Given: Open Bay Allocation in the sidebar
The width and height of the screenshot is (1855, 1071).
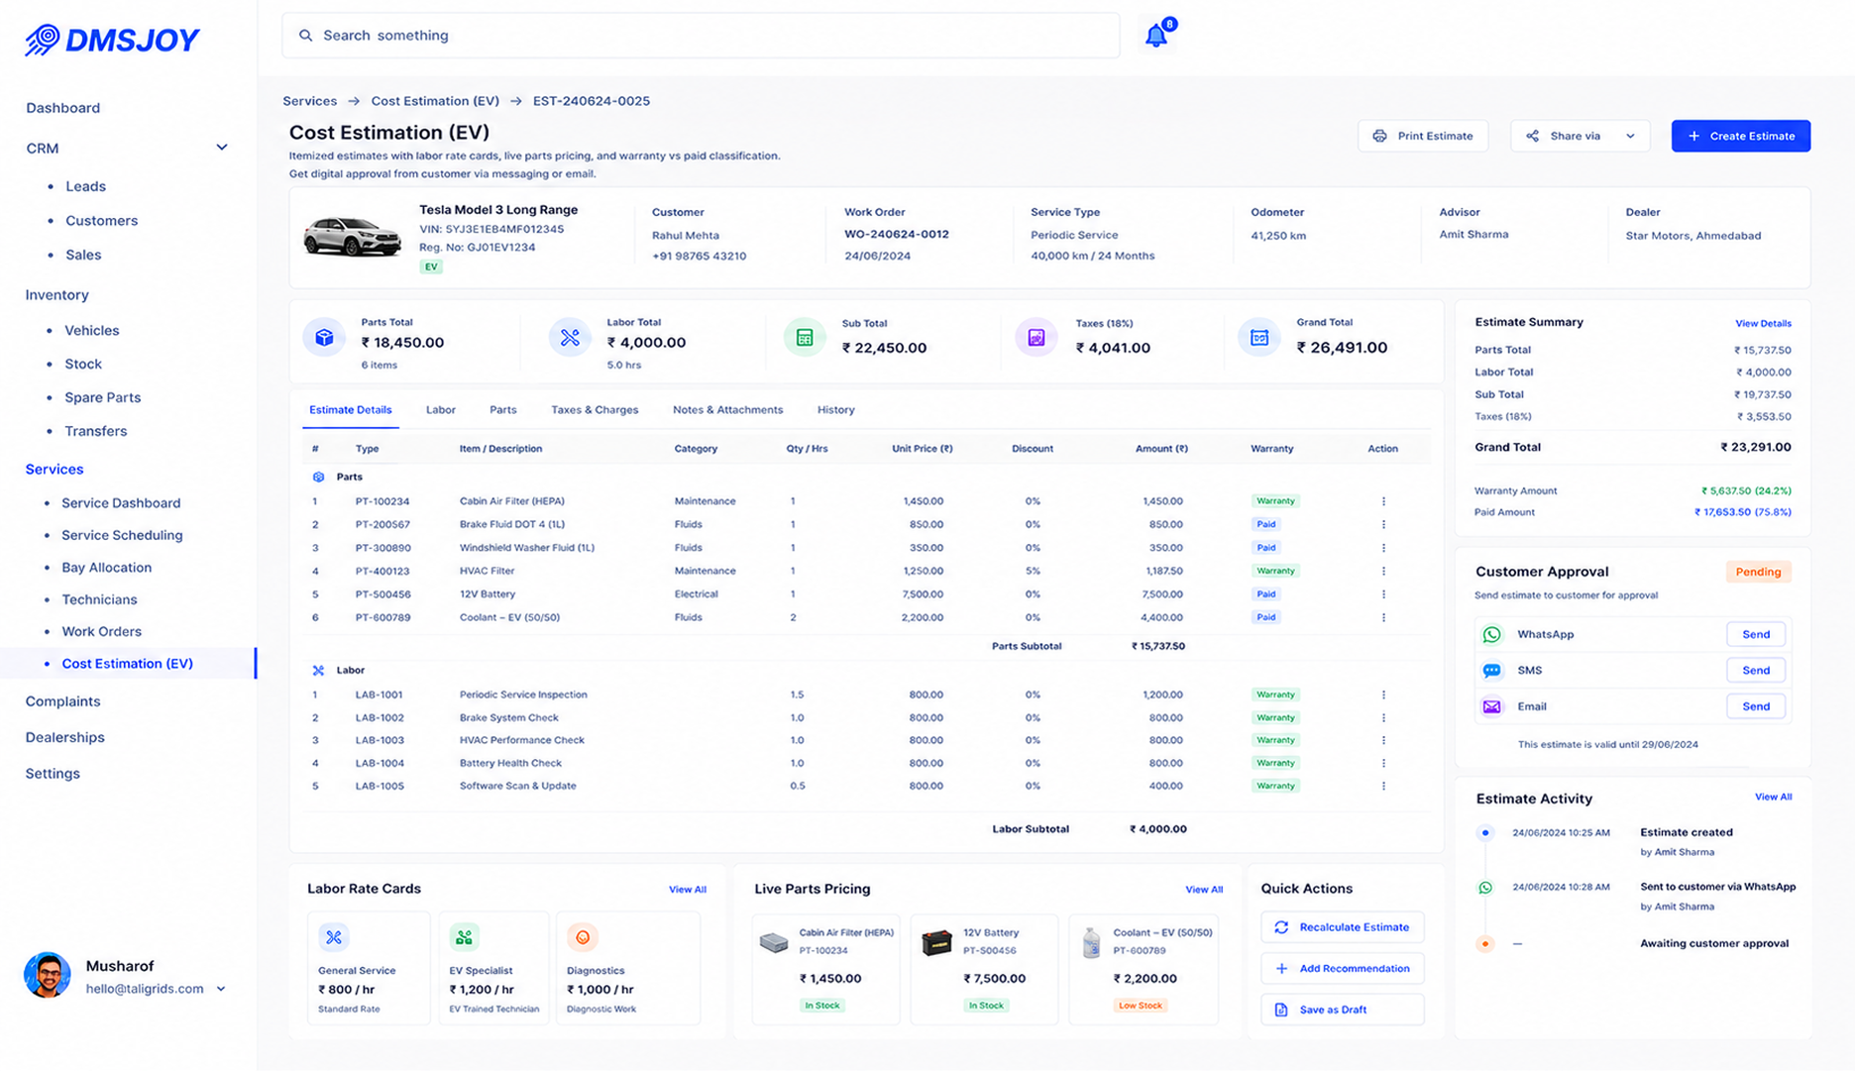Looking at the screenshot, I should (x=106, y=568).
